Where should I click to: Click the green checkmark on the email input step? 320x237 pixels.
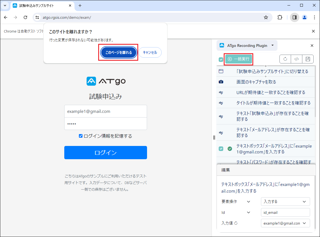[230, 148]
